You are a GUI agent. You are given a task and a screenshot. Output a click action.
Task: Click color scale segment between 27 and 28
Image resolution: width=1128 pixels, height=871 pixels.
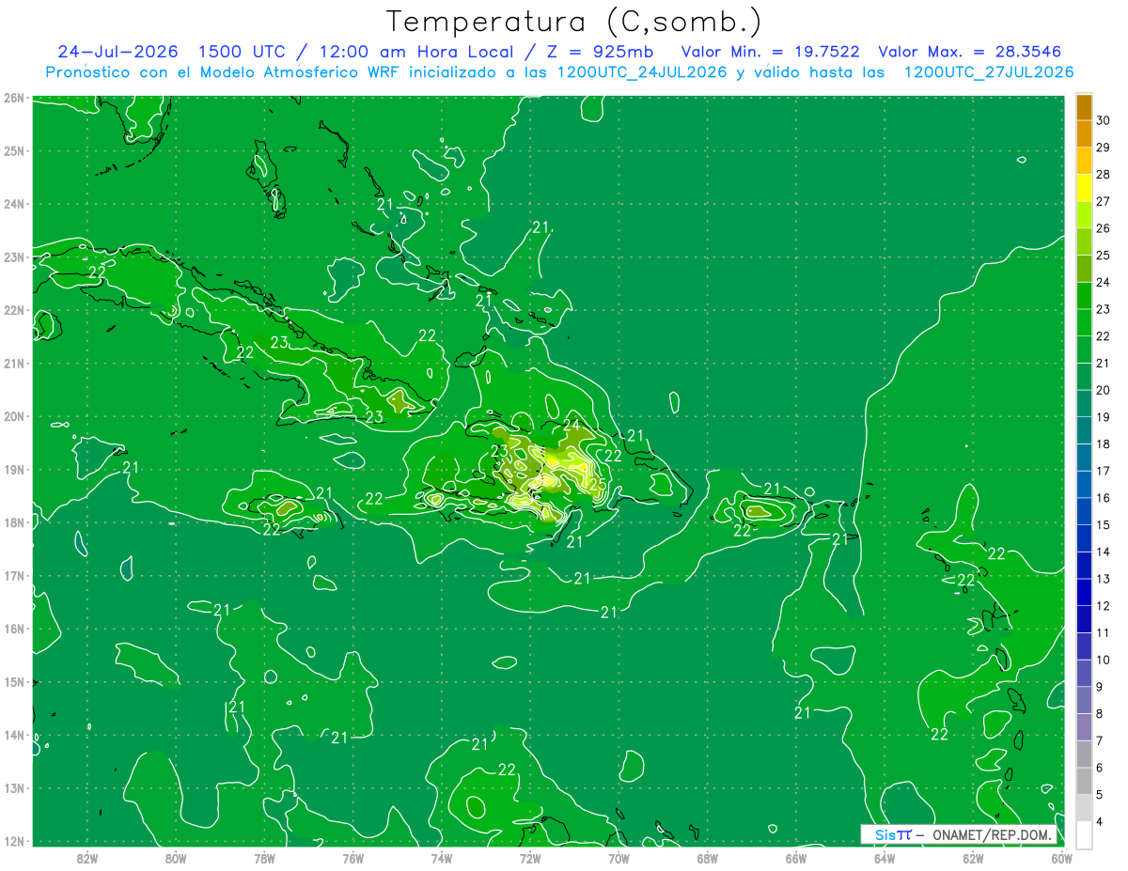tap(1084, 188)
